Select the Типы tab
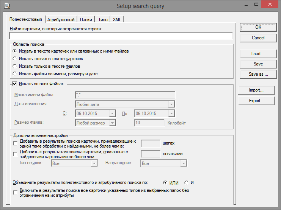Image resolution: width=281 pixels, height=210 pixels. (x=103, y=20)
